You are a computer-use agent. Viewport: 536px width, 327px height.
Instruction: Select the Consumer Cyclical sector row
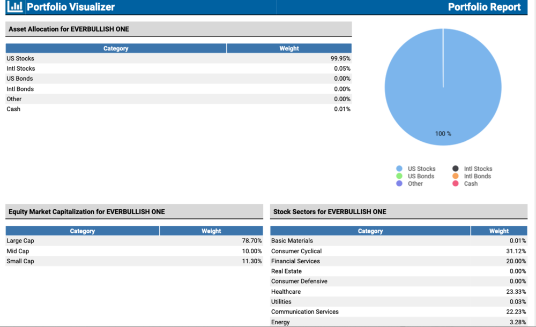click(x=399, y=251)
